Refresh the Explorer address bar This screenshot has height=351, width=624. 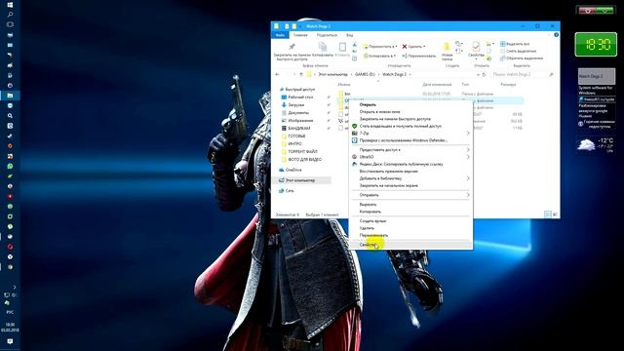(x=484, y=74)
